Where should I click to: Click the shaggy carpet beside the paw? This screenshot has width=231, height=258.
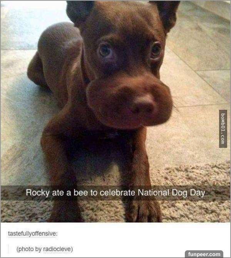click(194, 211)
